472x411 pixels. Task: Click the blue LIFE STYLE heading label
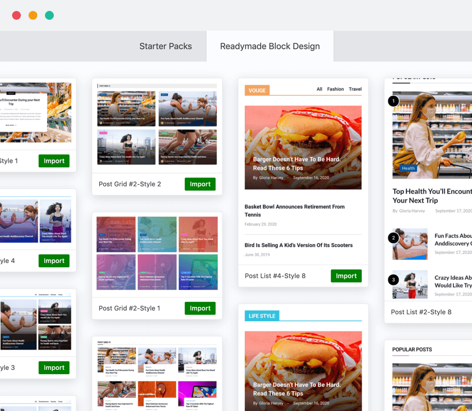coord(262,316)
